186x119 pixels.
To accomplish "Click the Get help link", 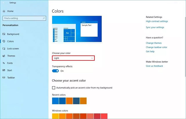I will (150, 51).
